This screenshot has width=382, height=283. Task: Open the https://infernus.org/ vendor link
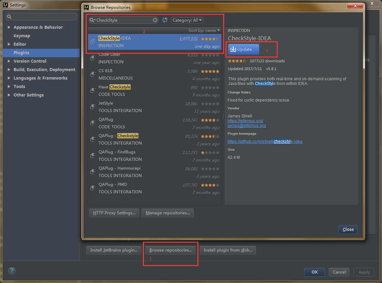click(x=245, y=121)
